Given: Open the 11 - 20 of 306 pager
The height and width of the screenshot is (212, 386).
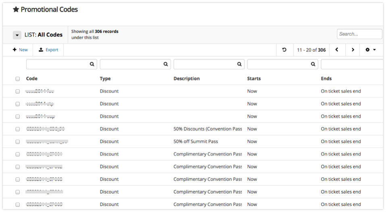Looking at the screenshot, I should (x=311, y=50).
